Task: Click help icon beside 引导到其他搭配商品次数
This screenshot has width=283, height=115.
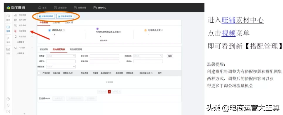Action: tap(120, 32)
